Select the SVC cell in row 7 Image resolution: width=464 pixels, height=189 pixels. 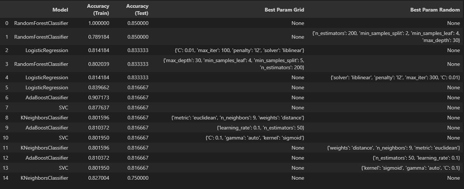63,108
